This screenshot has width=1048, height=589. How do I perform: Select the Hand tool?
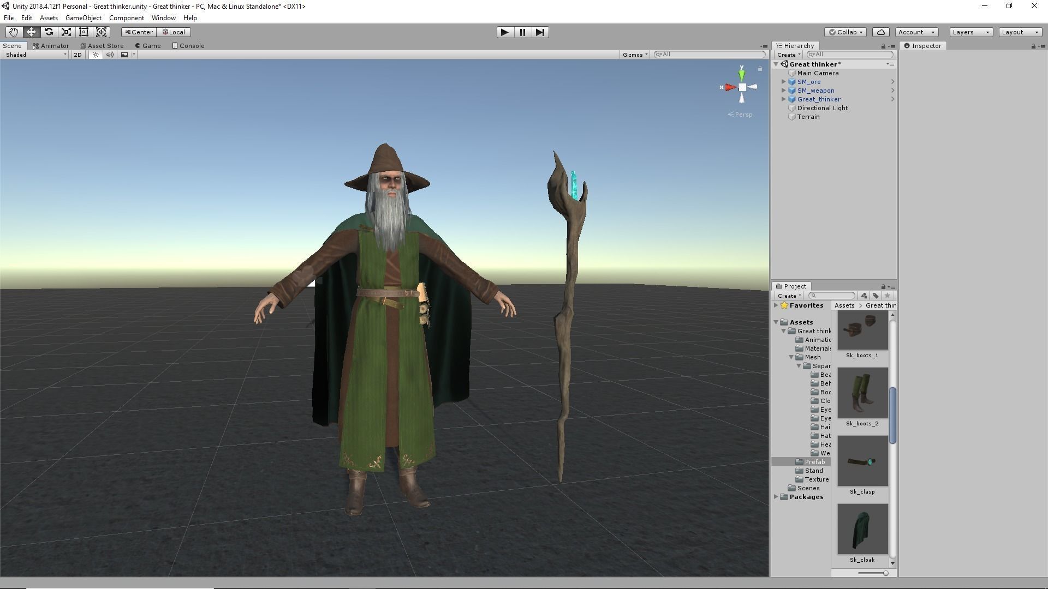(14, 32)
